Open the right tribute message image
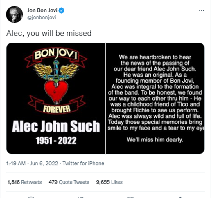 (x=155, y=99)
